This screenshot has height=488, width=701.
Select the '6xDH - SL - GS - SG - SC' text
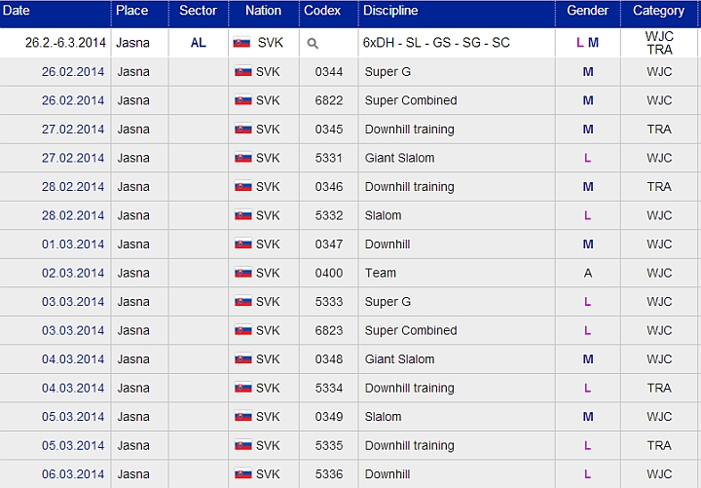[436, 43]
